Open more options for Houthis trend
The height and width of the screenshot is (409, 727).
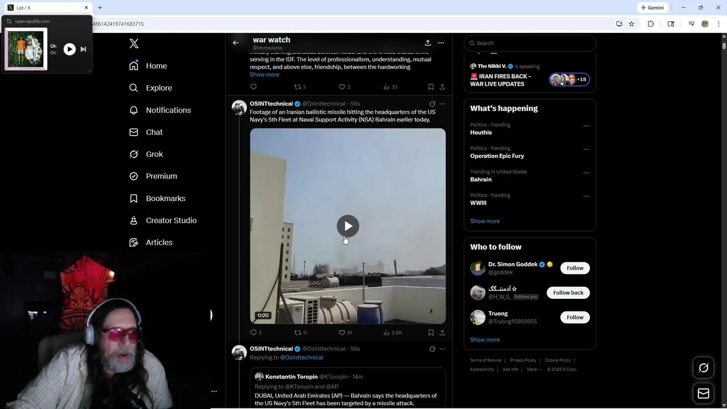586,126
